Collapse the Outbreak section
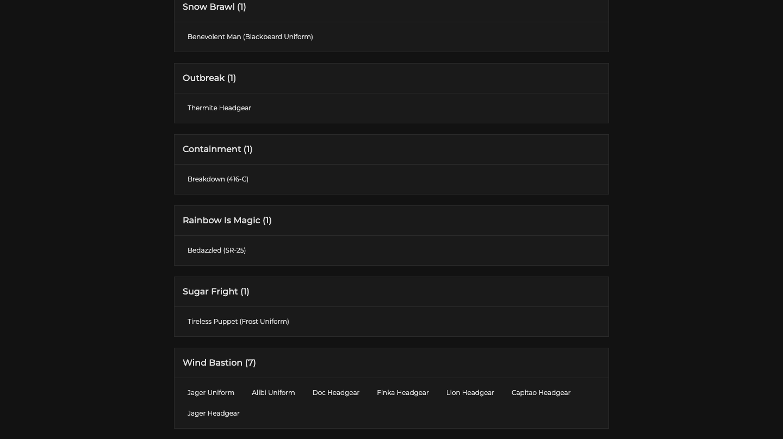 click(209, 78)
